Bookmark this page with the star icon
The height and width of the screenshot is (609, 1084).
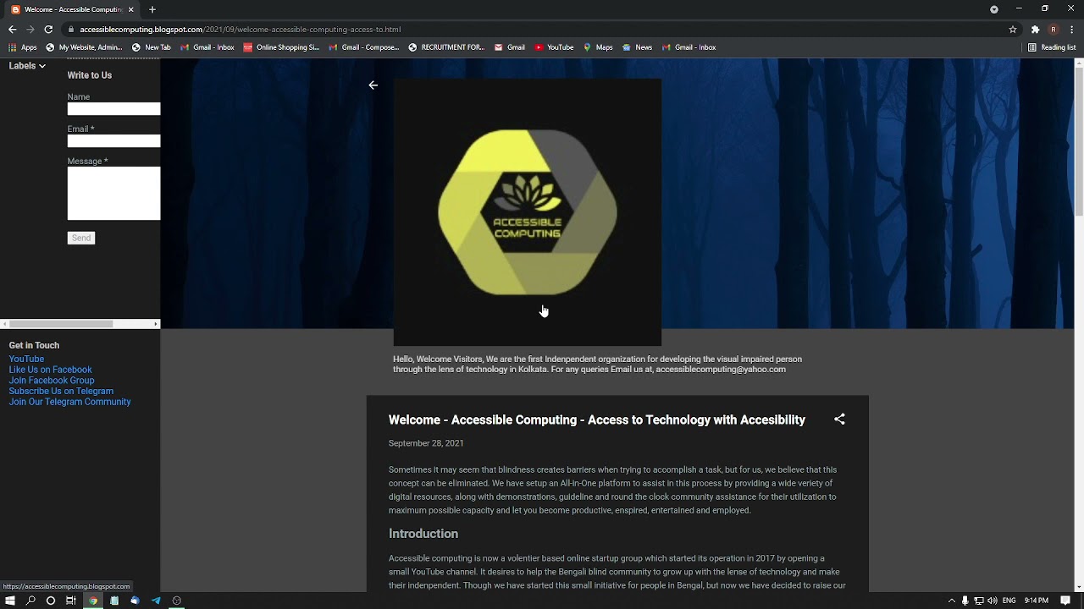(1013, 29)
